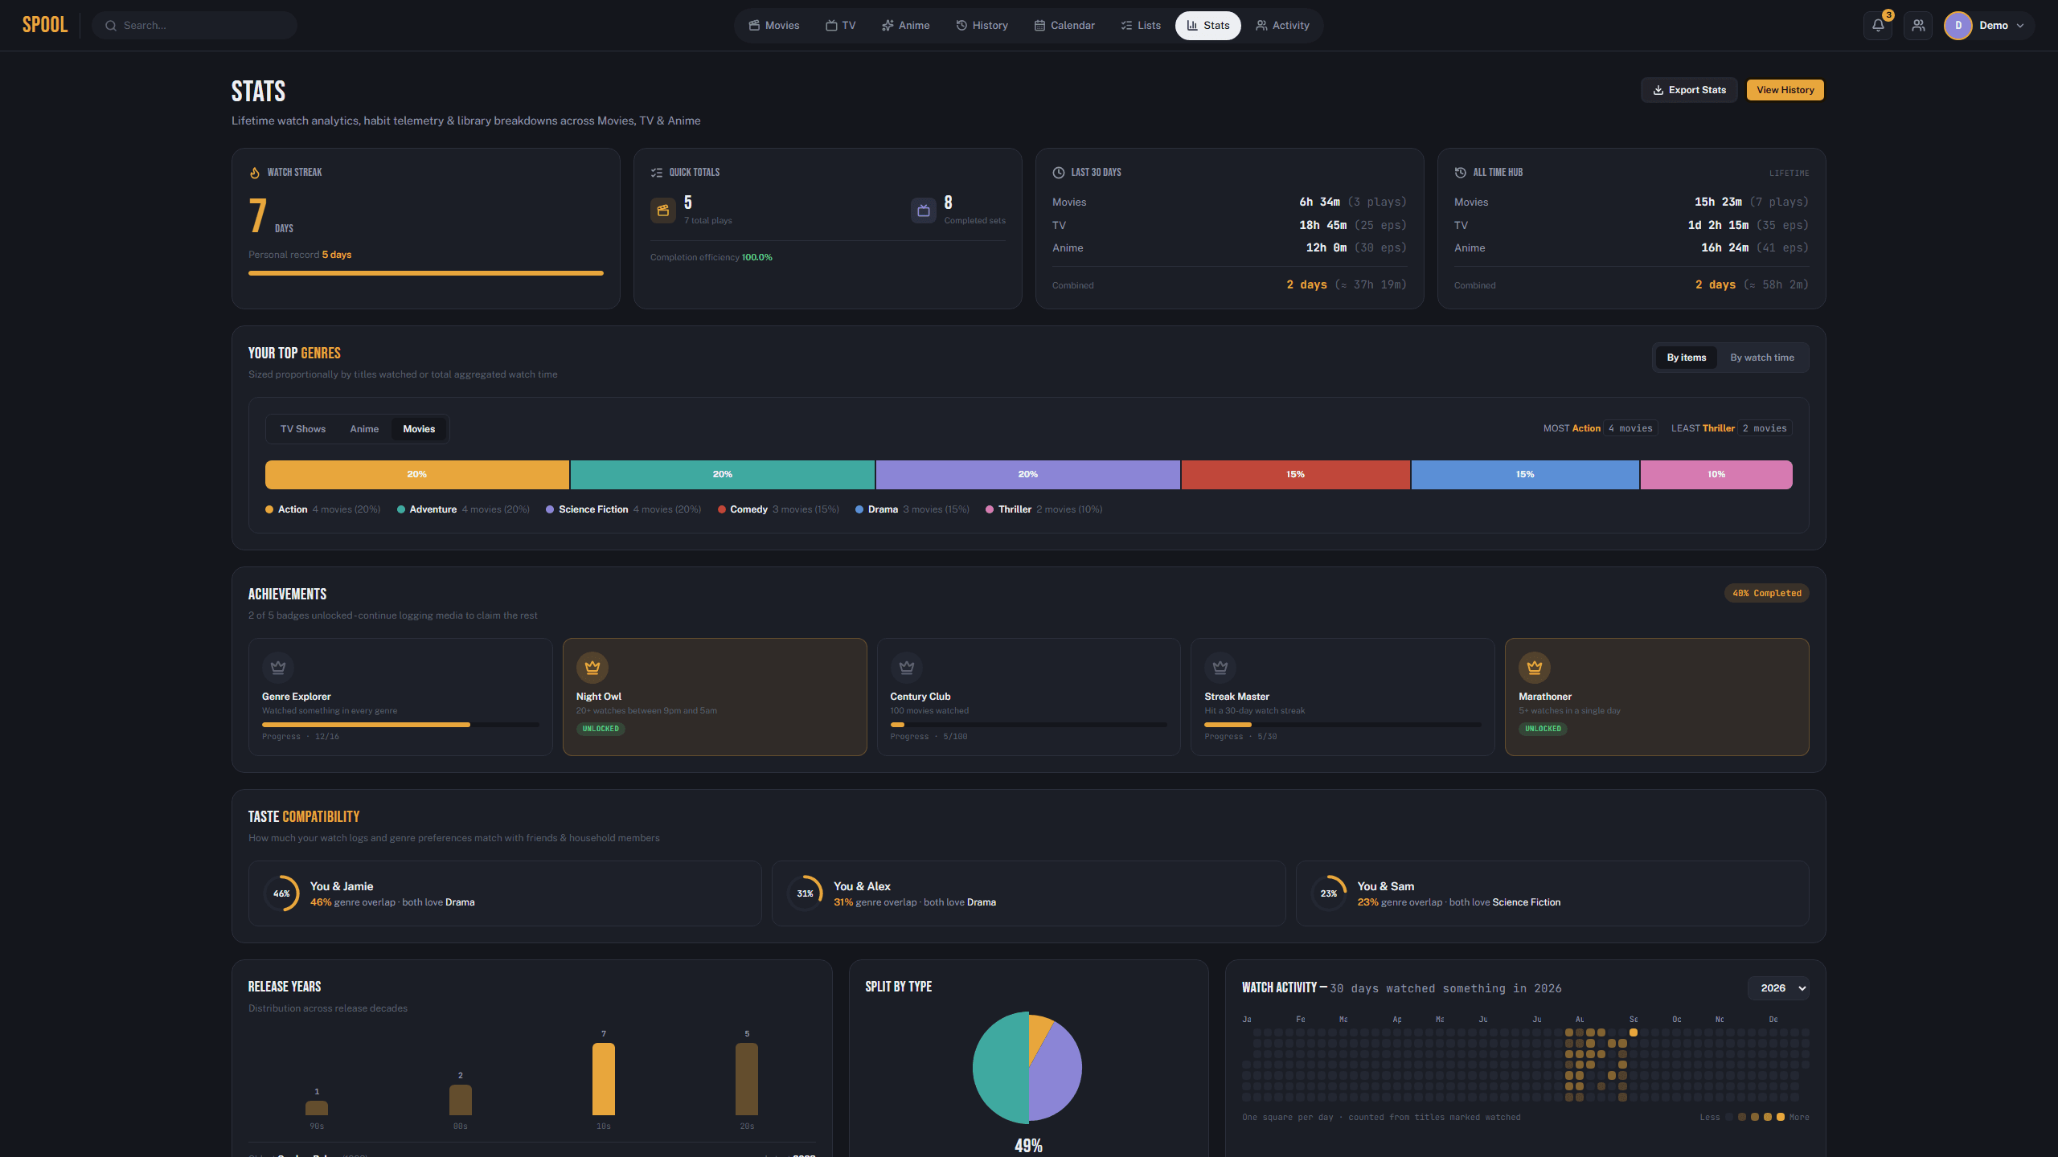Click the 10s release decade bar
Screen dimensions: 2058x1157
click(x=604, y=1079)
